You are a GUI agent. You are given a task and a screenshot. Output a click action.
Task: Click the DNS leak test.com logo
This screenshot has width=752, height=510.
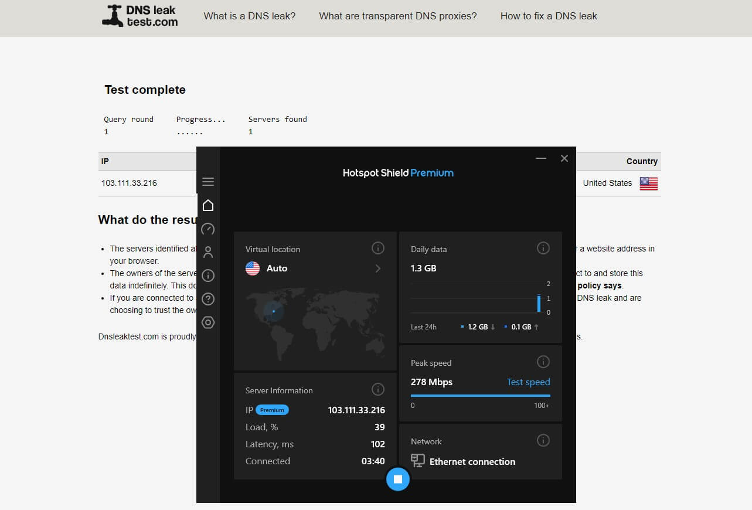[x=140, y=16]
